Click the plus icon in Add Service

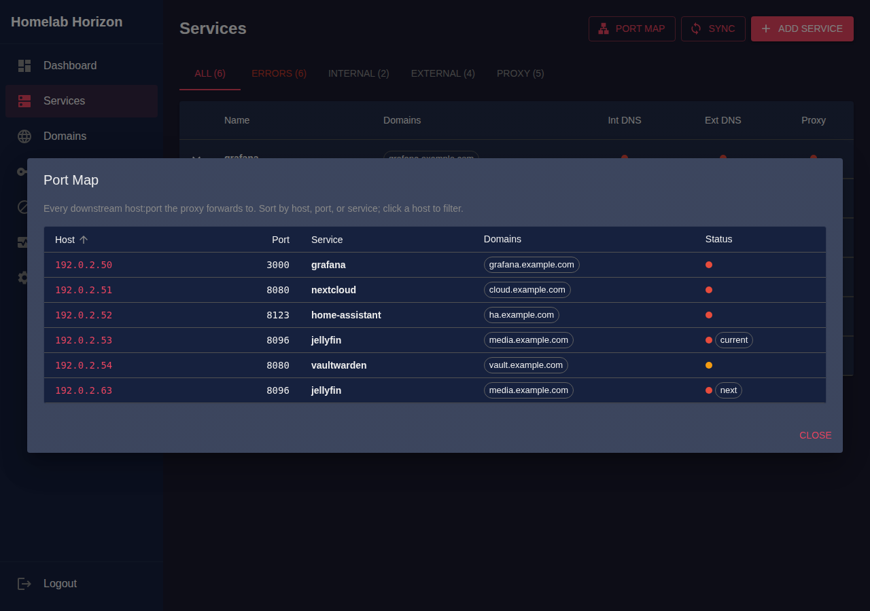pos(766,29)
